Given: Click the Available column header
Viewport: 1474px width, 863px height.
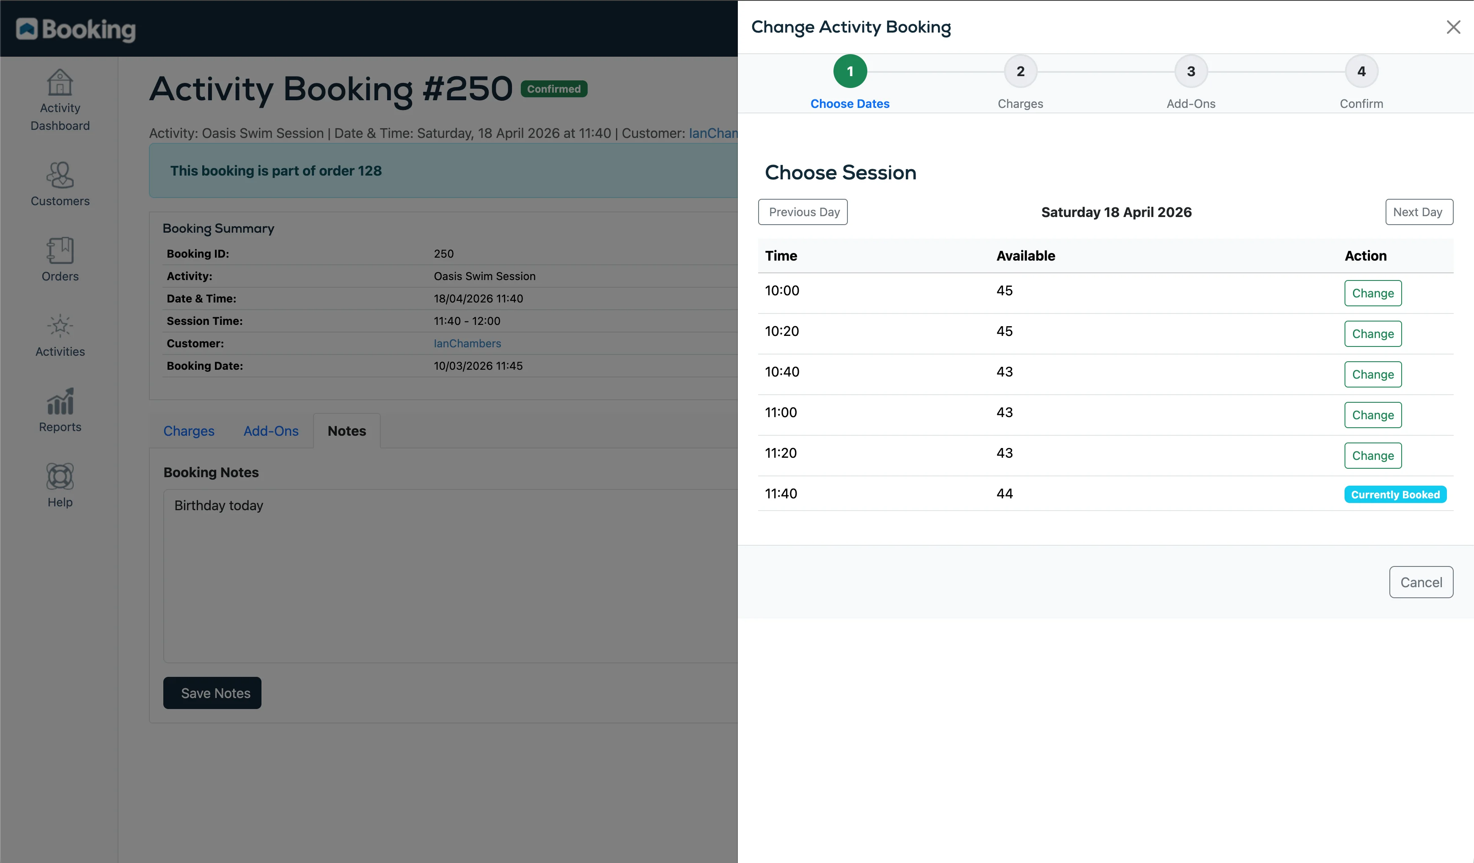Looking at the screenshot, I should 1026,256.
